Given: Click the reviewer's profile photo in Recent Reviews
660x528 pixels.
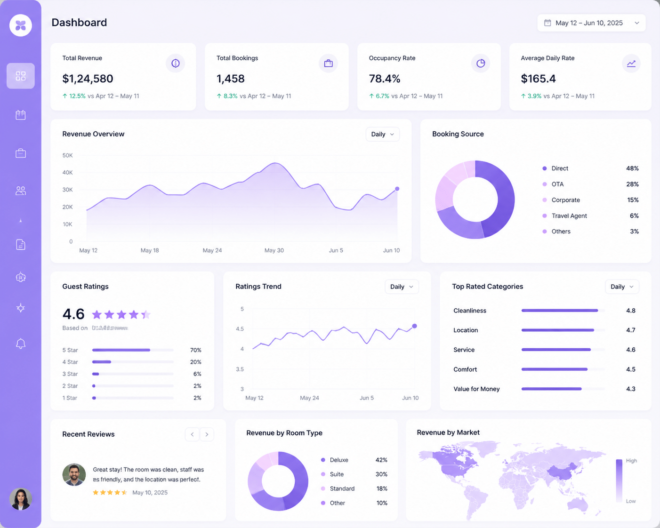Looking at the screenshot, I should [x=74, y=475].
